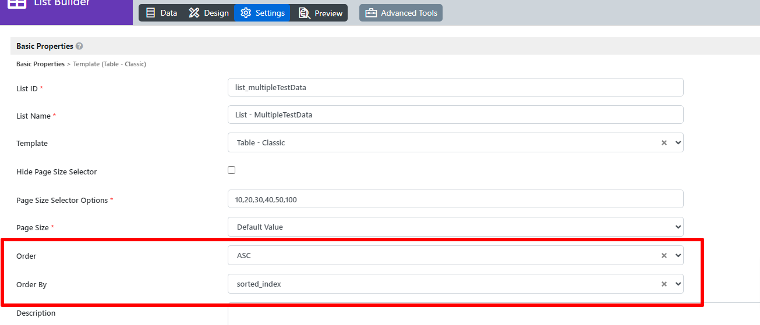Clear the Order ASC value with its X
The width and height of the screenshot is (760, 325).
click(664, 255)
